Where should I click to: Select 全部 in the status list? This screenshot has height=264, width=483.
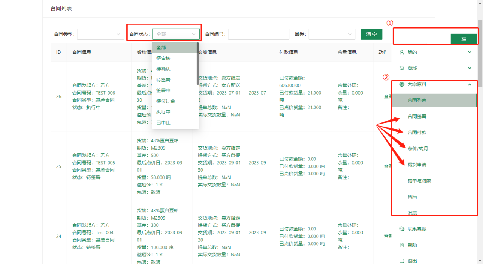pos(174,47)
